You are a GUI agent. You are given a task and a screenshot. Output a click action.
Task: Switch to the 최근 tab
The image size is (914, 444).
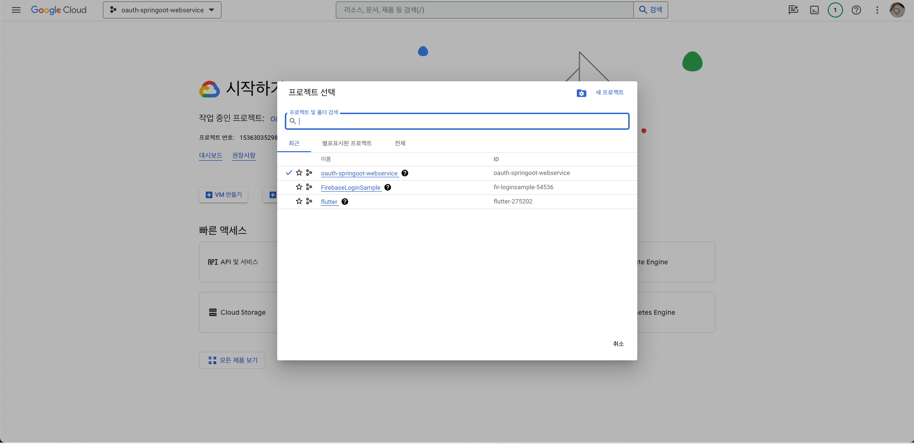[x=294, y=143]
